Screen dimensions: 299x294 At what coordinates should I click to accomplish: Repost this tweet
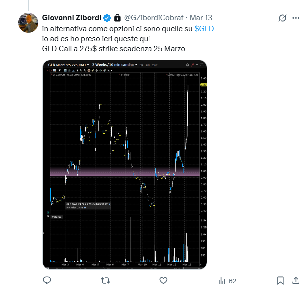(x=105, y=281)
